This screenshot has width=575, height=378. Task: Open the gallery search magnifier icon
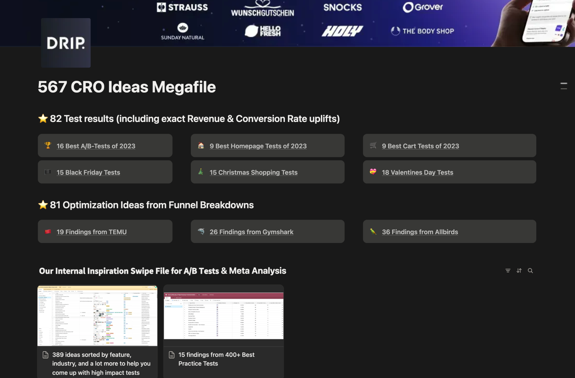pyautogui.click(x=530, y=271)
